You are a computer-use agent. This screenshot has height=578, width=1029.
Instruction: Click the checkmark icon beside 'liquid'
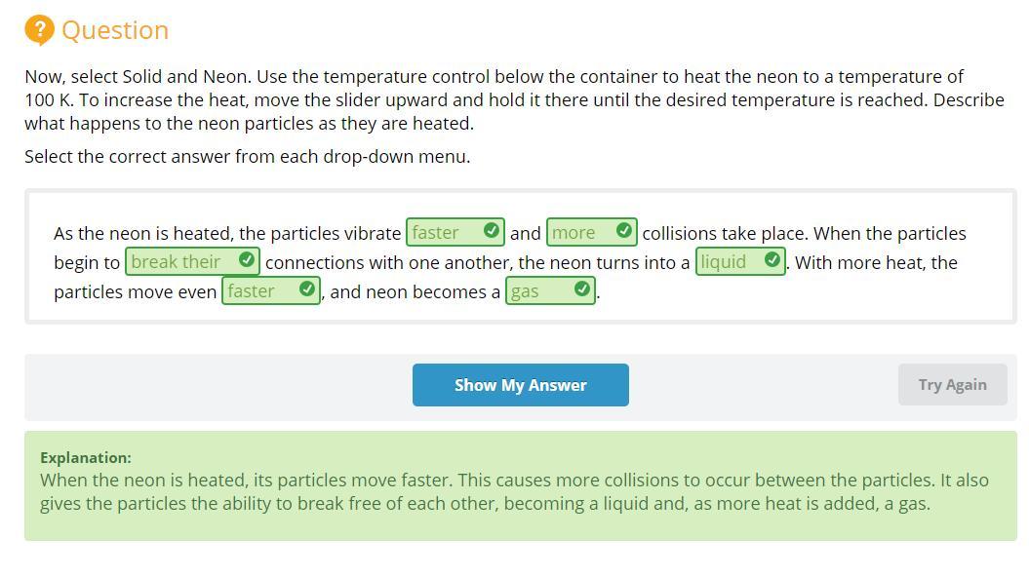point(772,260)
